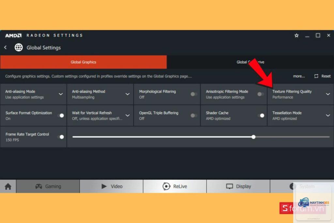Select the Global Graphics tab
The width and height of the screenshot is (334, 223).
(83, 62)
